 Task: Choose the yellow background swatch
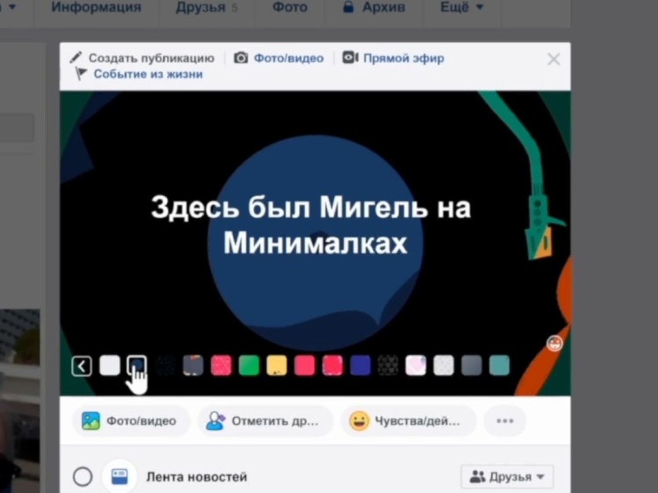tap(277, 365)
